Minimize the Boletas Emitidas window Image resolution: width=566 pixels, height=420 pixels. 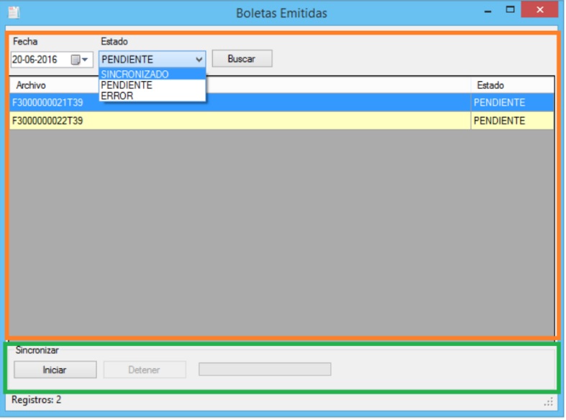click(x=488, y=11)
